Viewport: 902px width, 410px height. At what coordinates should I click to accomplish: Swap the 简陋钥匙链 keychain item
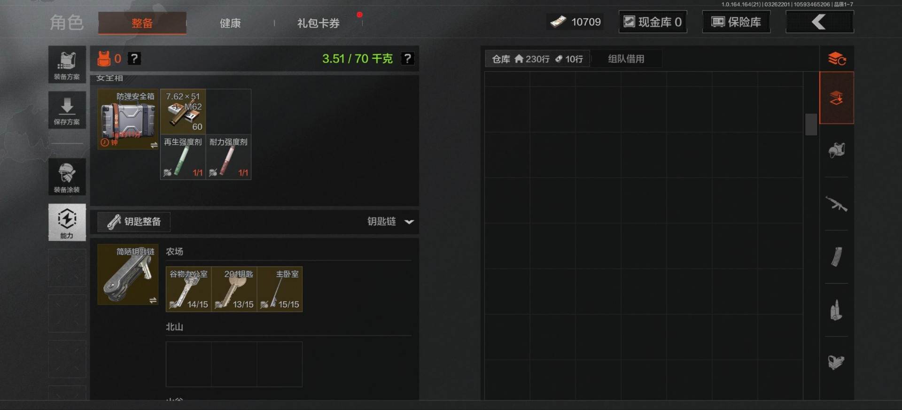click(153, 300)
